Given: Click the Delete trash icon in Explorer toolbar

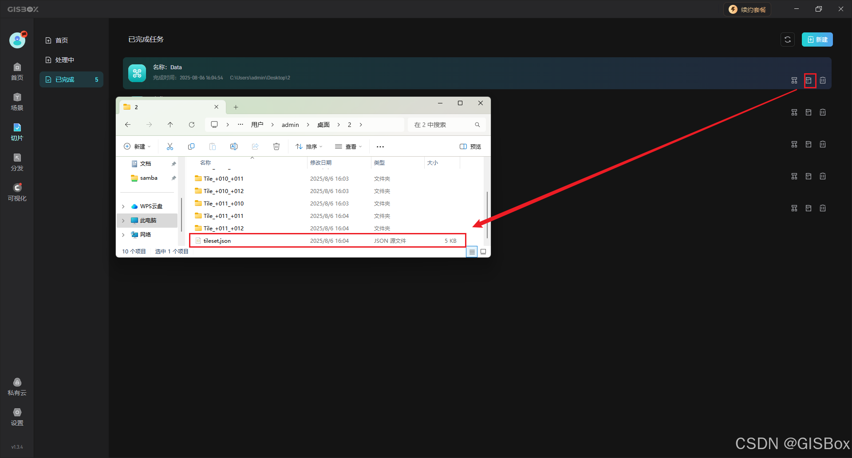Looking at the screenshot, I should (x=276, y=146).
